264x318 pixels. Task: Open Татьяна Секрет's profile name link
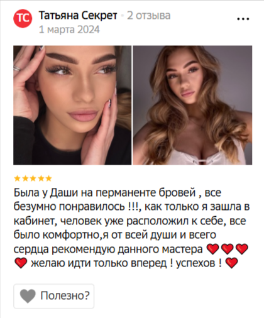point(78,16)
